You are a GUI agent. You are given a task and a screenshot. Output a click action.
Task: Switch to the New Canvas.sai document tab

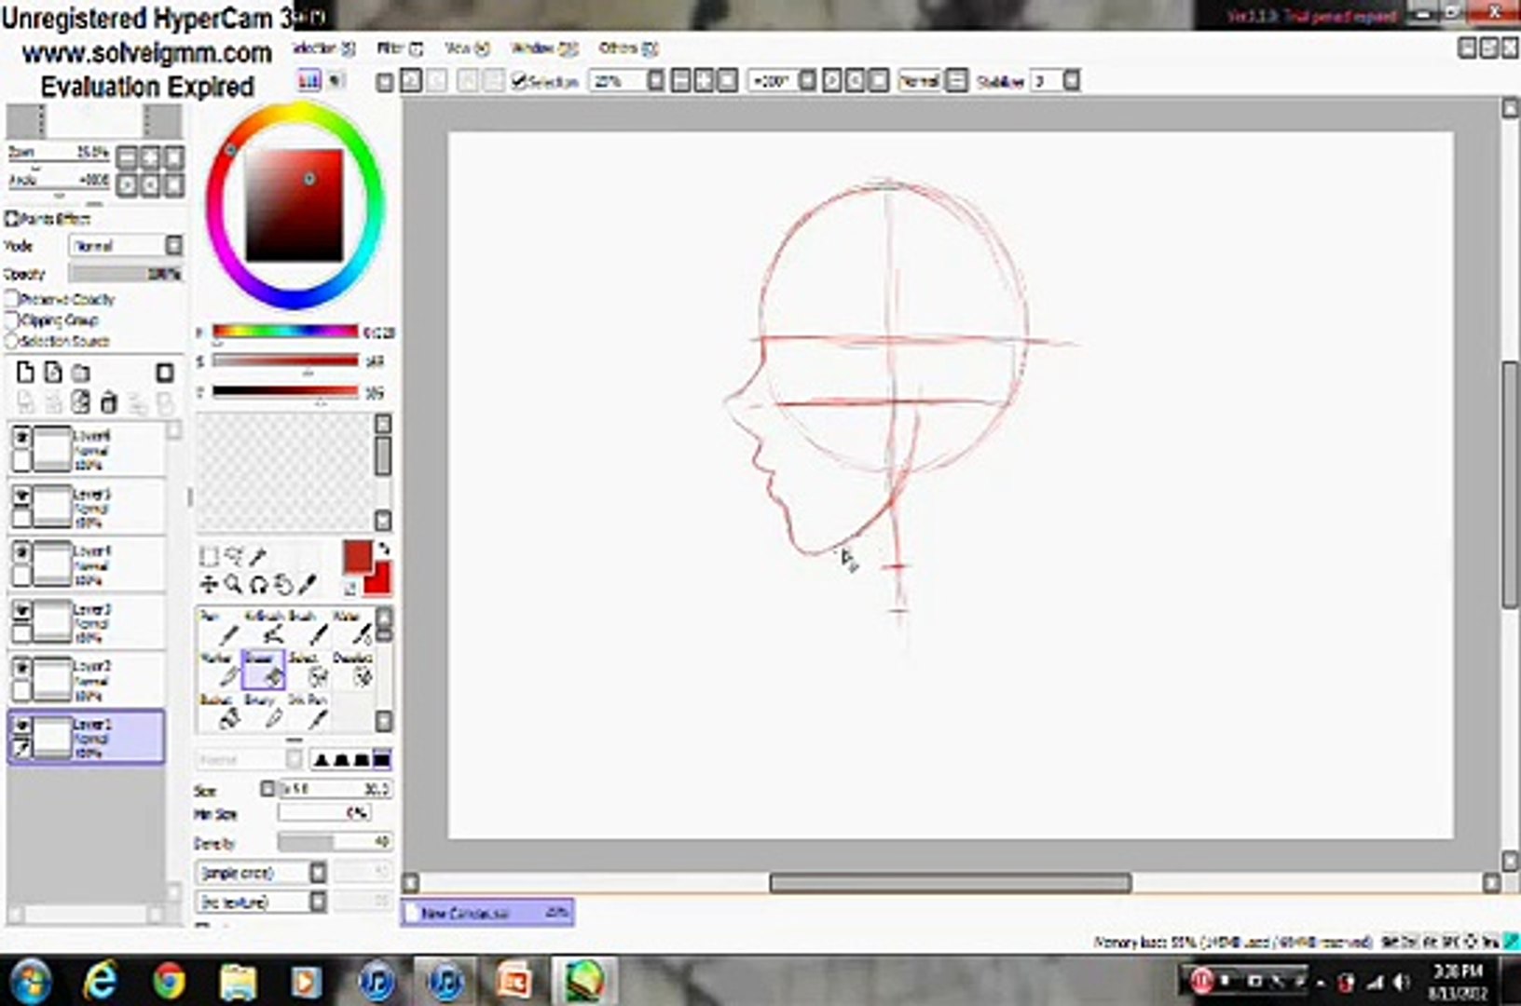pyautogui.click(x=487, y=913)
